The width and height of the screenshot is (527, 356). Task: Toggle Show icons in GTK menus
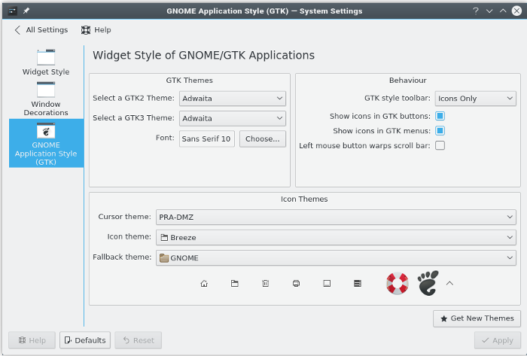pos(440,131)
